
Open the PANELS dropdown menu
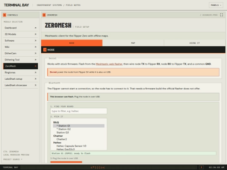216,5
